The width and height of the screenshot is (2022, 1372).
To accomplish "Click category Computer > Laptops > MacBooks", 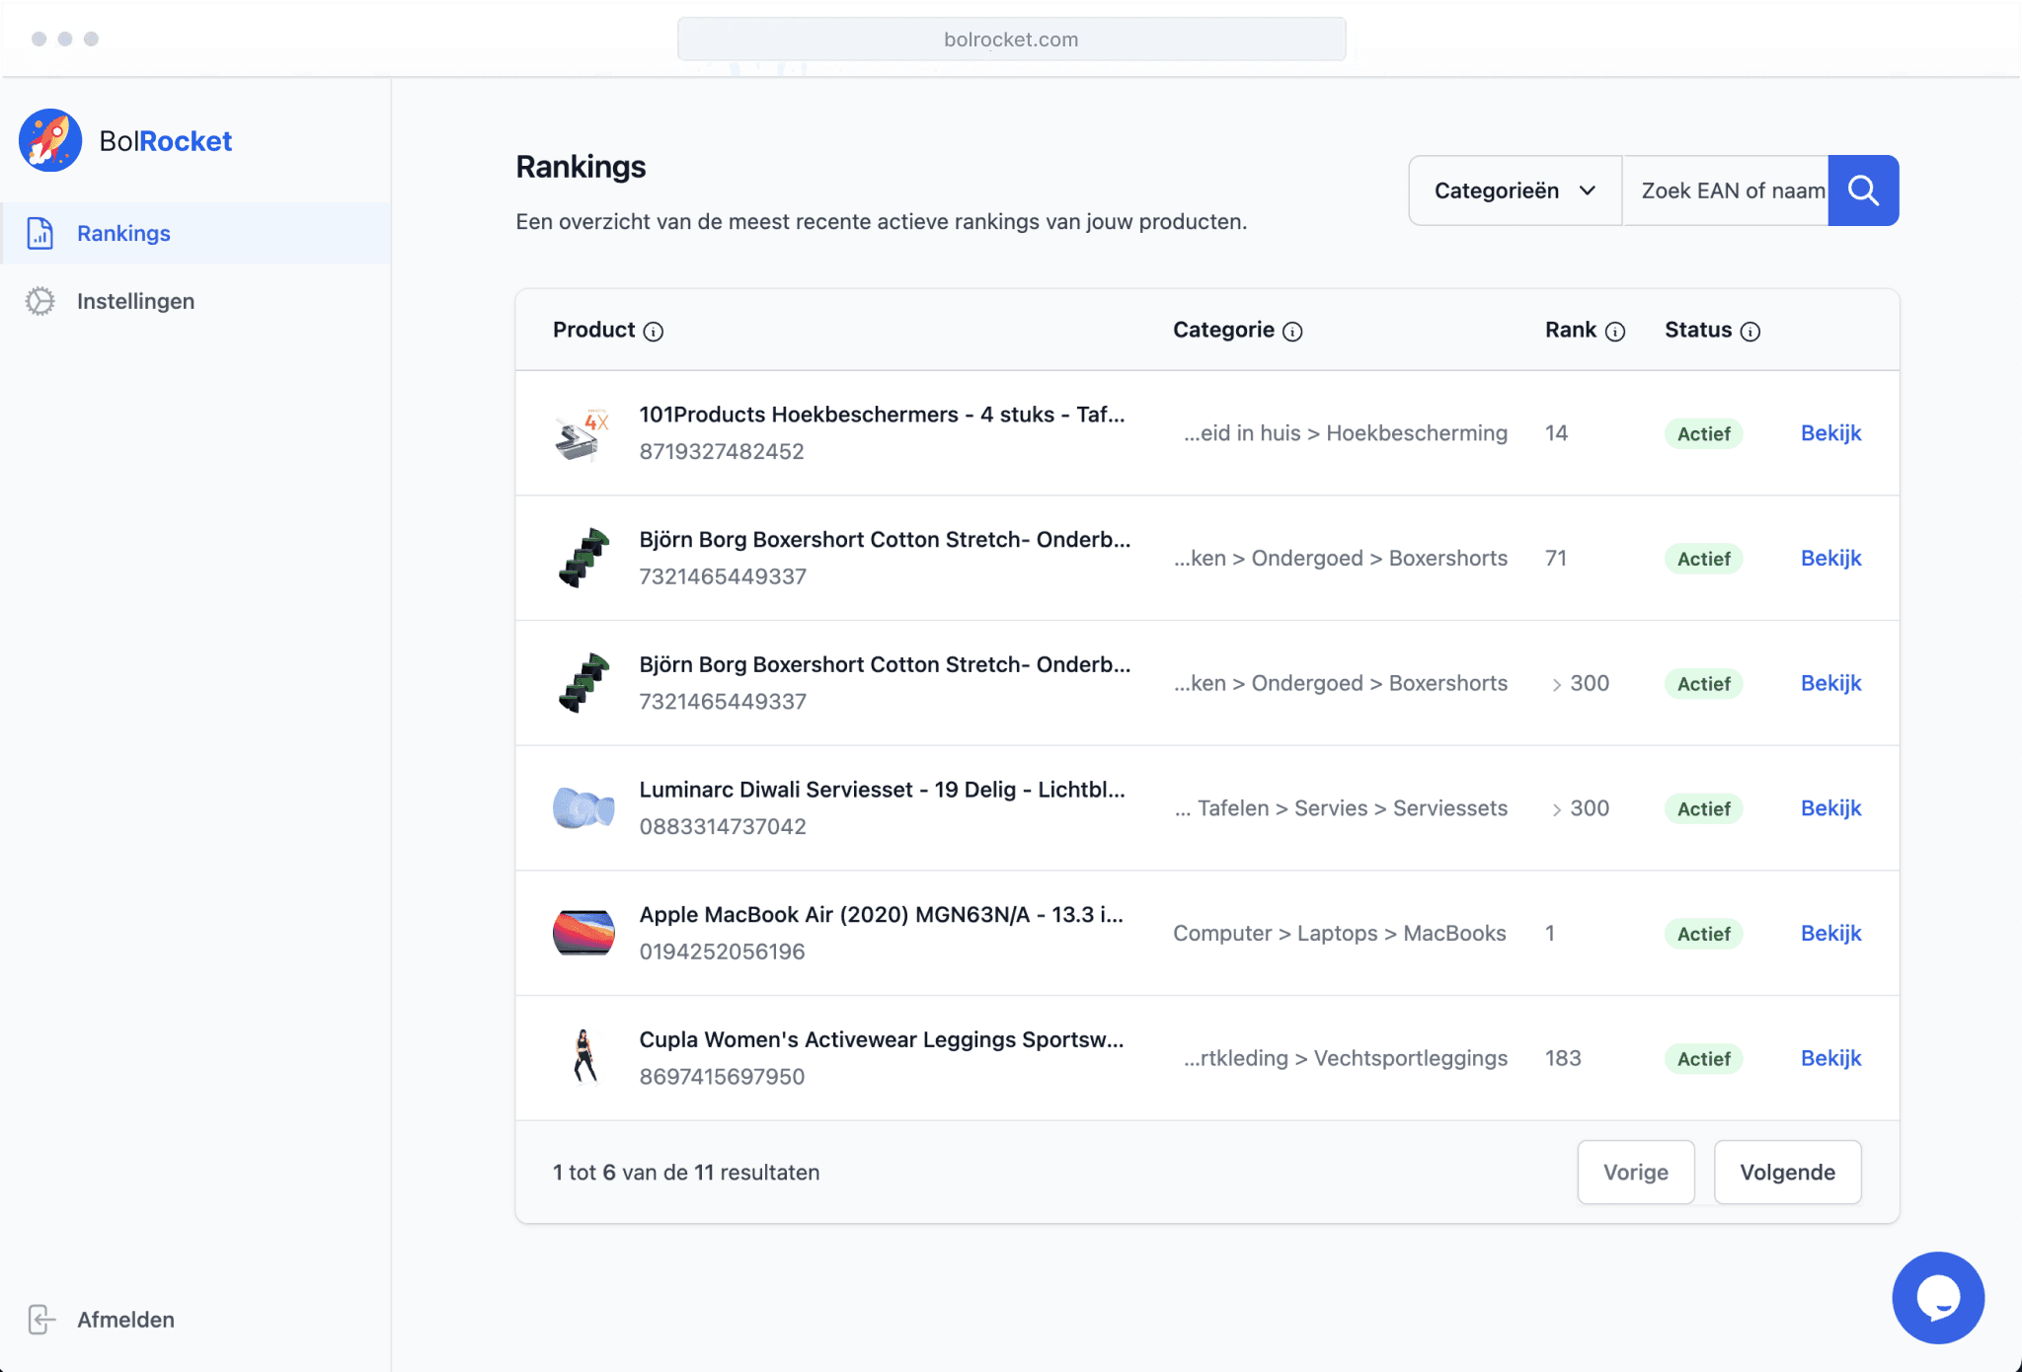I will [x=1340, y=934].
